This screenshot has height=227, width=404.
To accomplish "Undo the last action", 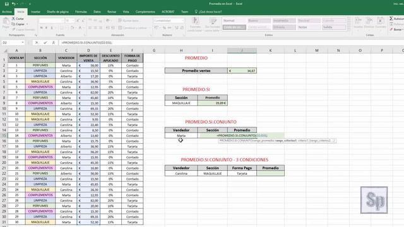I will pyautogui.click(x=13, y=4).
